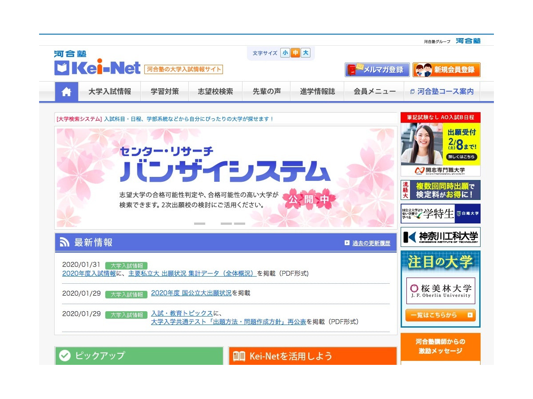
Task: Open the 河合塾コース案内 external link
Action: coord(442,92)
